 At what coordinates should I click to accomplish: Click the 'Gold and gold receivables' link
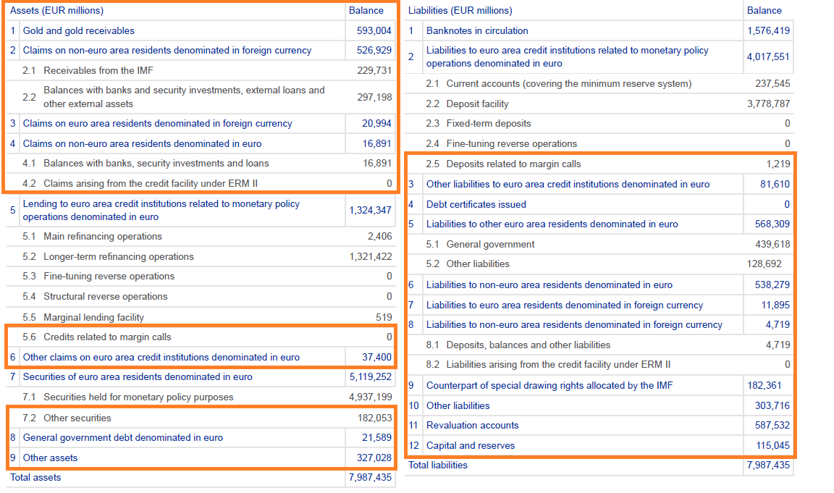(78, 30)
